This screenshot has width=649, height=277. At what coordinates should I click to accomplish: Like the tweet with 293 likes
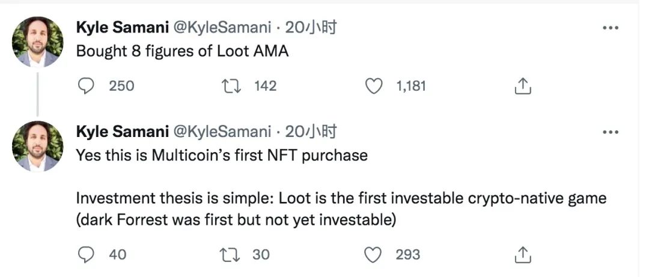pos(374,255)
